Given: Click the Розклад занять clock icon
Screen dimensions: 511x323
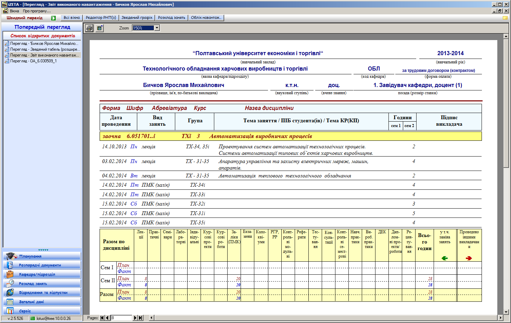Looking at the screenshot, I should click(10, 283).
